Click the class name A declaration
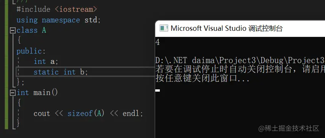The width and height of the screenshot is (325, 138). coord(44,30)
